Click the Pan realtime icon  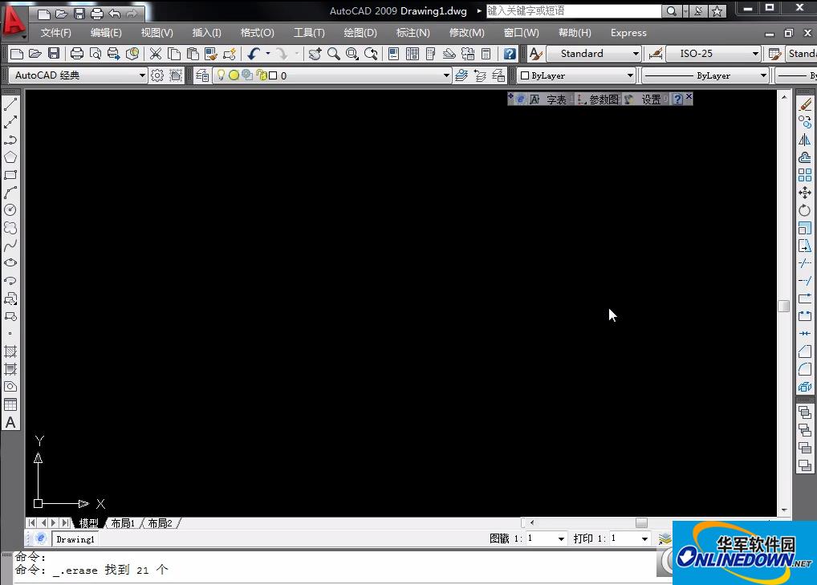pyautogui.click(x=315, y=53)
